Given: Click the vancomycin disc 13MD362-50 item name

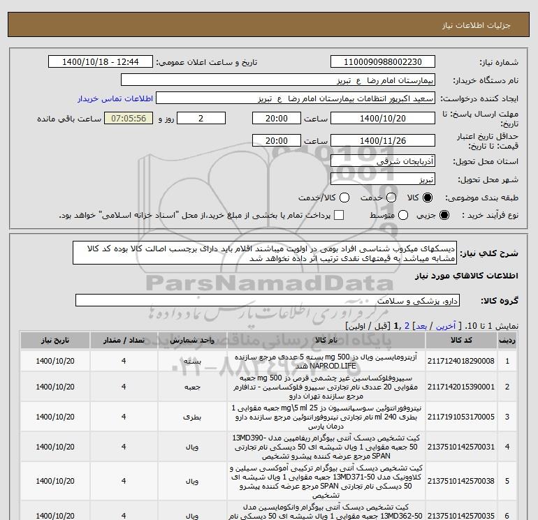Looking at the screenshot, I should tap(326, 512).
